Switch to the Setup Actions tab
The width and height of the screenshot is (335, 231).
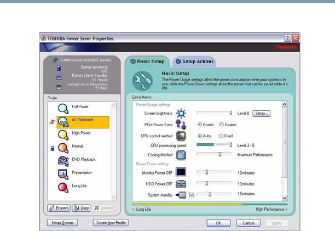click(x=194, y=61)
